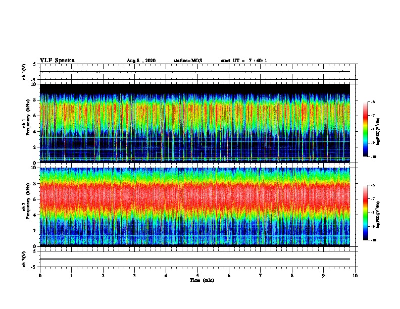The width and height of the screenshot is (400, 309).
Task: Click the ch.2 colorbar "-10" tick value
Action: coord(373,240)
